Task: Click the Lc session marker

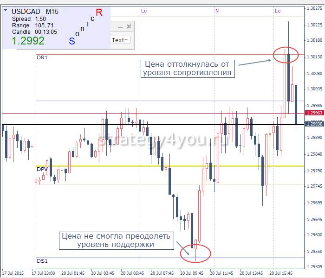Action: (x=278, y=10)
